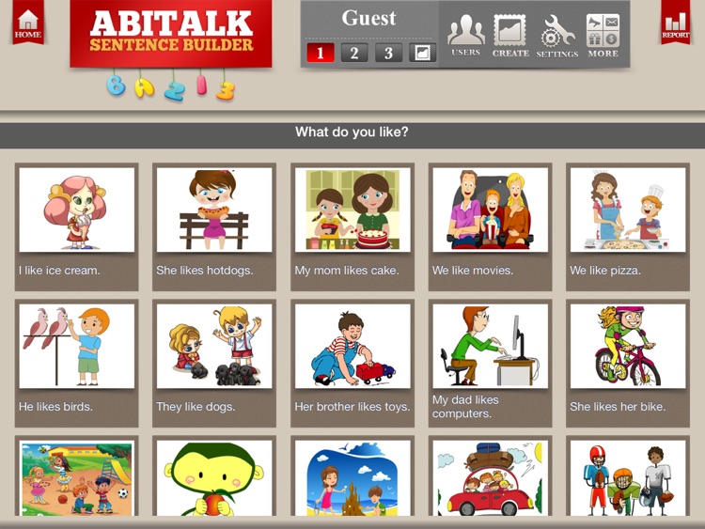Open the family in red car picture
This screenshot has height=529, width=705.
tap(490, 478)
